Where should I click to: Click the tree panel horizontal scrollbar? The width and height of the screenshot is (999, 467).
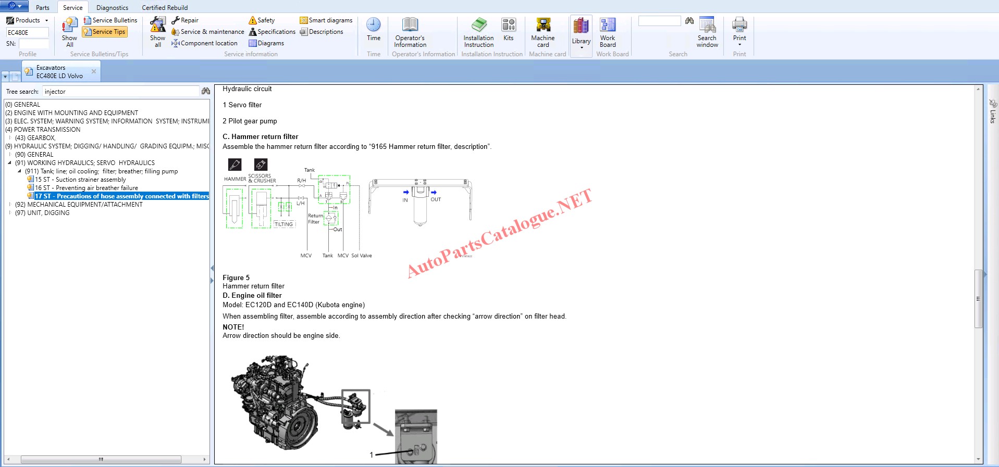[x=101, y=460]
